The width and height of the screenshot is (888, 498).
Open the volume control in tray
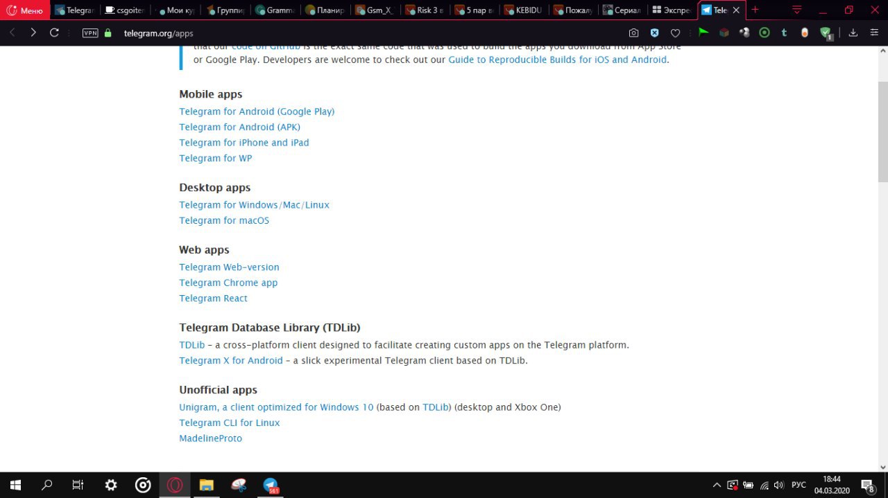[779, 486]
